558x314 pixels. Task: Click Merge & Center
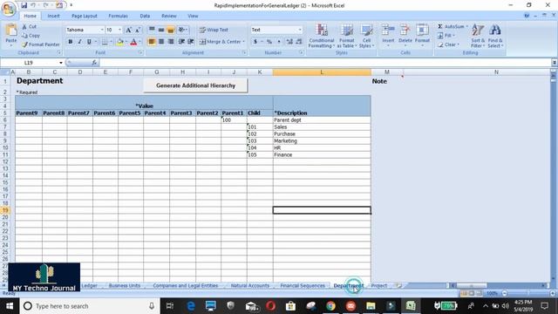click(220, 42)
